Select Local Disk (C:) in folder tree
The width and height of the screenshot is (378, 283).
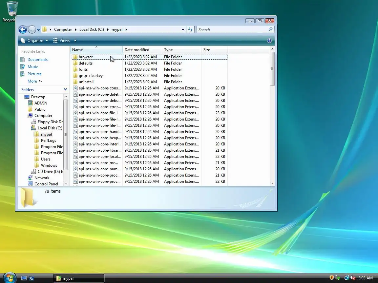pos(50,128)
